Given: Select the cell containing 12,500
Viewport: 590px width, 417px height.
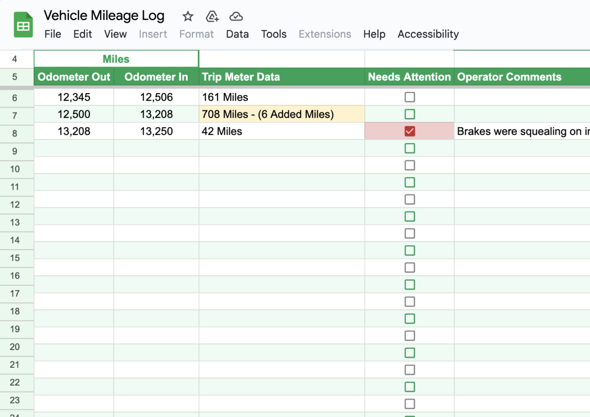Looking at the screenshot, I should tap(74, 114).
